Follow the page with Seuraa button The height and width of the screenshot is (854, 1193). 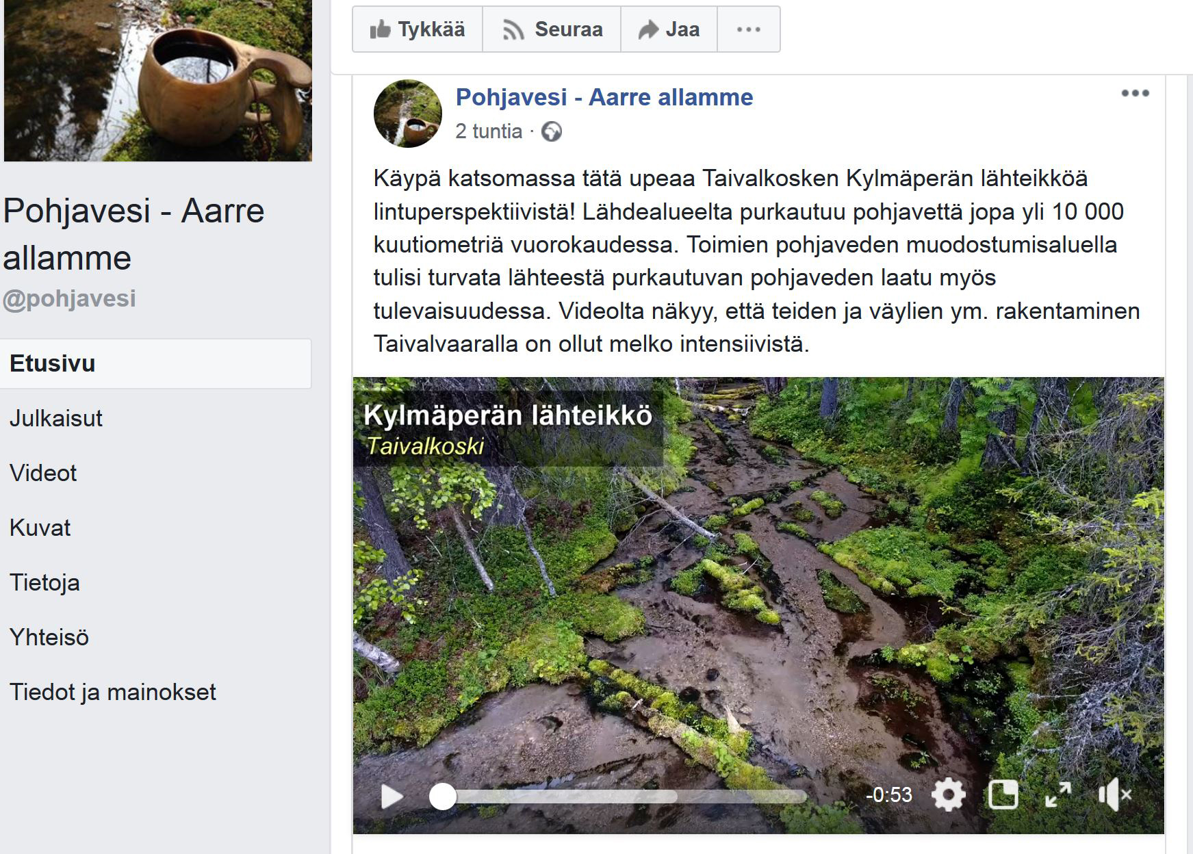coord(552,29)
